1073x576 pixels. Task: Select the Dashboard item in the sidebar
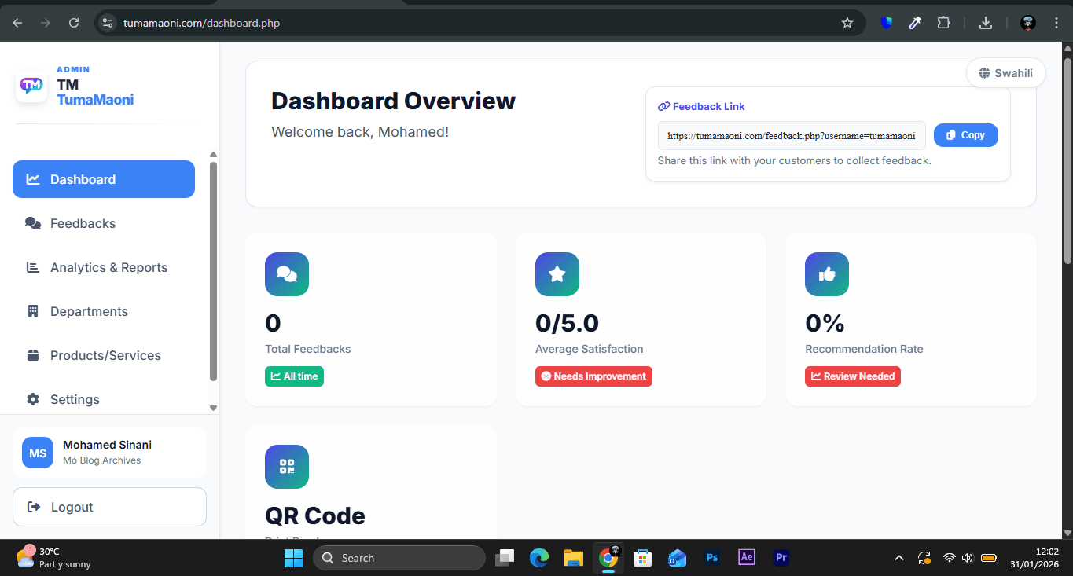tap(81, 179)
